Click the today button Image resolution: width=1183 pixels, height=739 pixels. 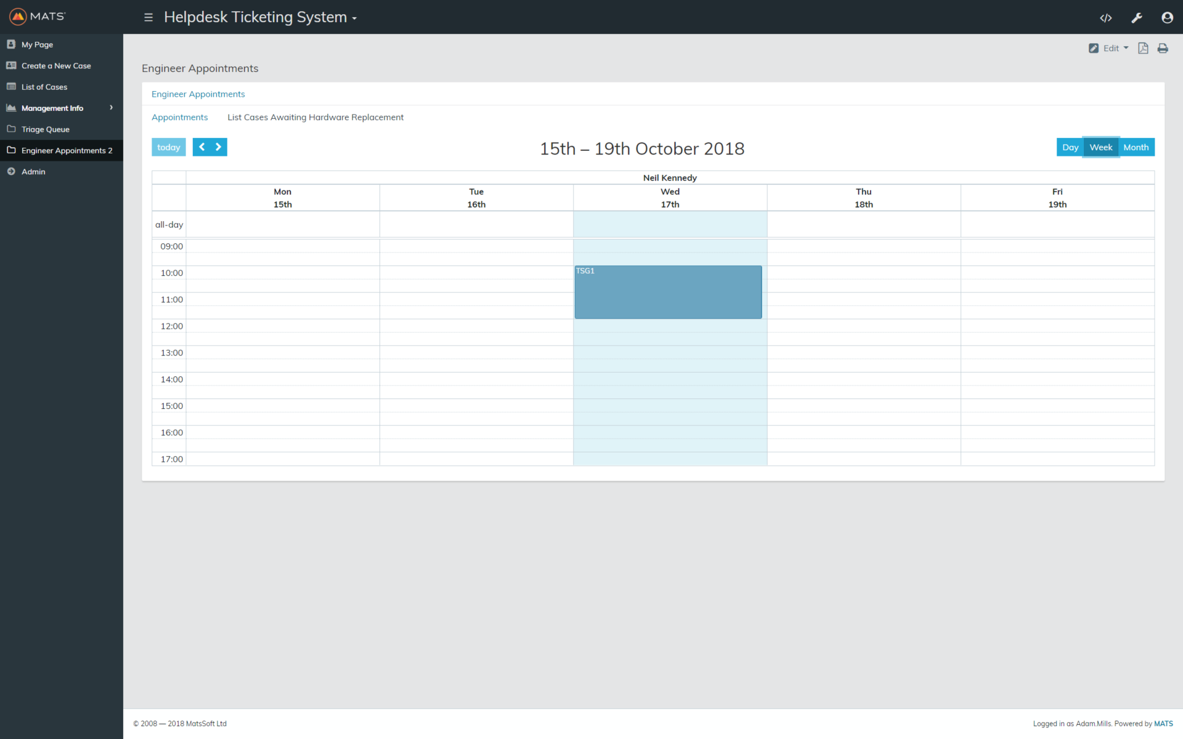pyautogui.click(x=168, y=147)
